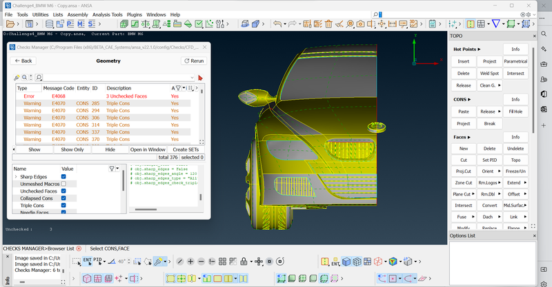The image size is (552, 287).
Task: Click the multicolor cube display icon
Action: [x=393, y=262]
